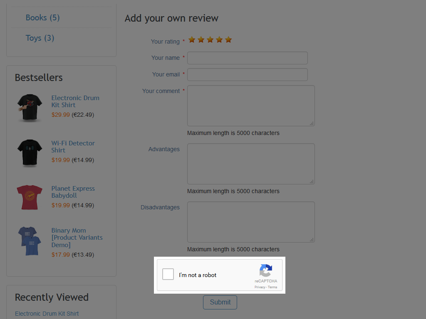Click in the Your name field
Image resolution: width=426 pixels, height=319 pixels.
coord(248,58)
